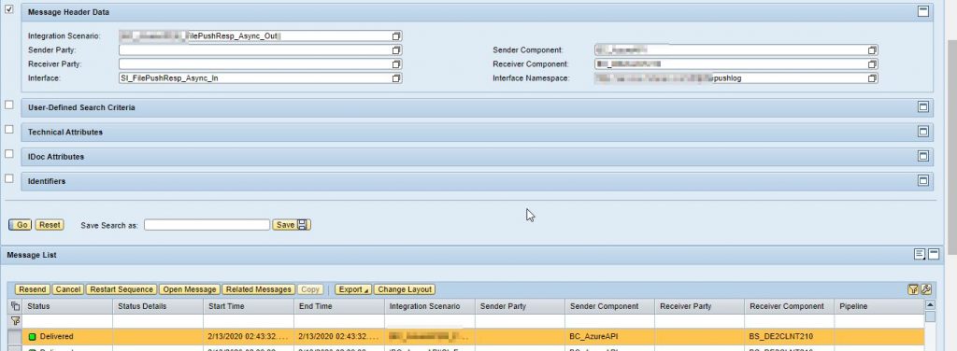The image size is (957, 351).
Task: Save the current search
Action: click(292, 225)
